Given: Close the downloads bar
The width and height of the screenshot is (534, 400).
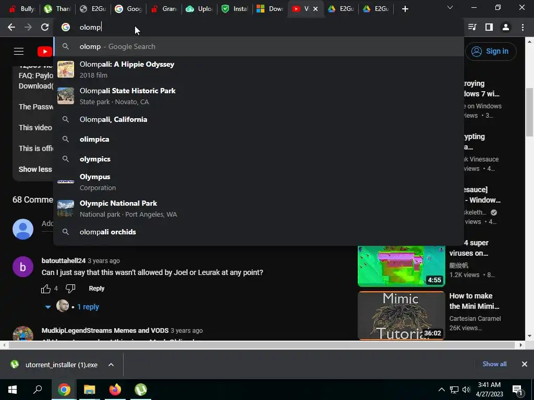Looking at the screenshot, I should click(525, 364).
